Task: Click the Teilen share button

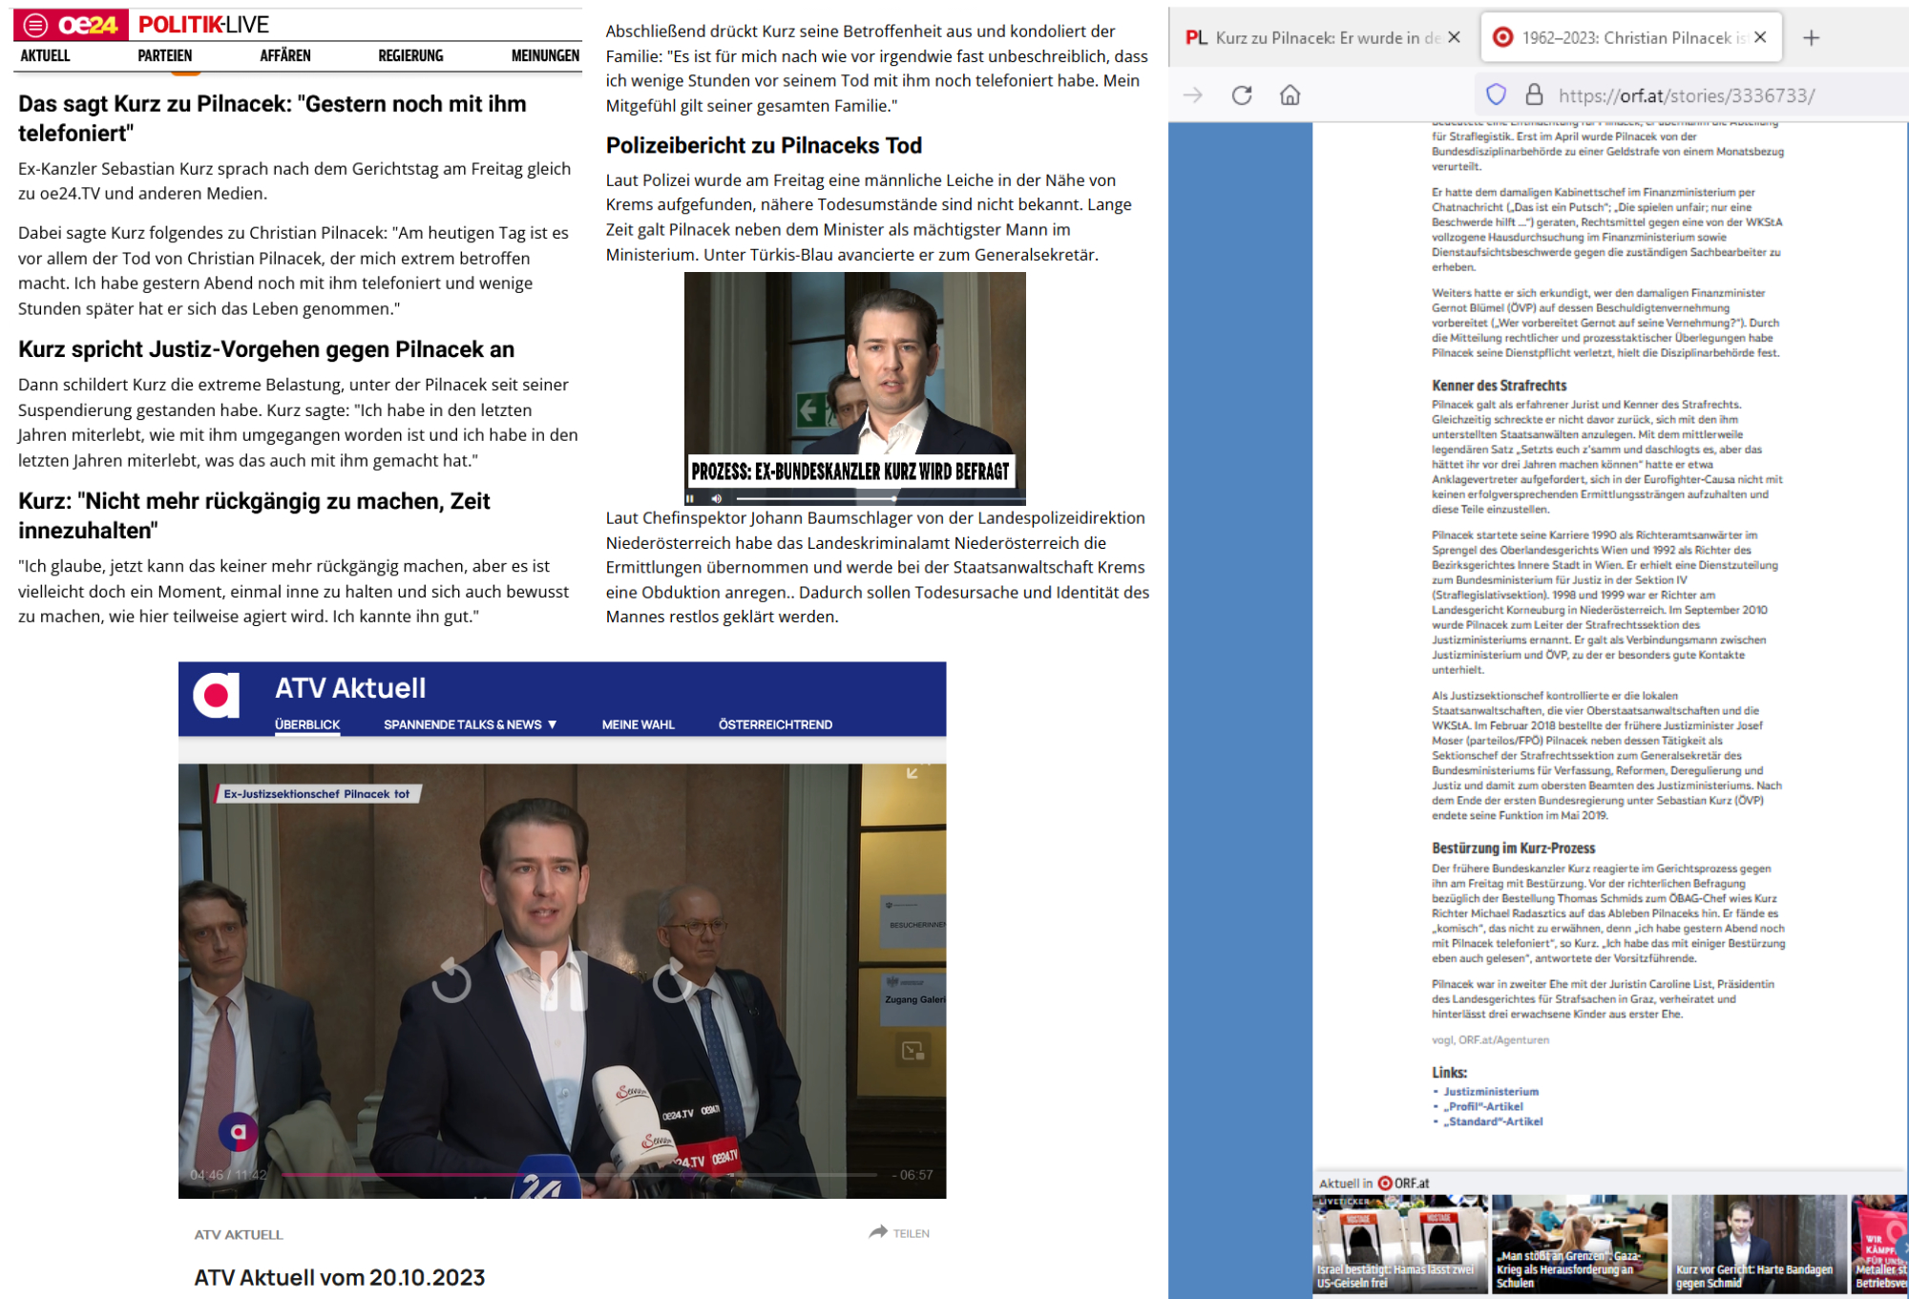Action: pos(899,1233)
